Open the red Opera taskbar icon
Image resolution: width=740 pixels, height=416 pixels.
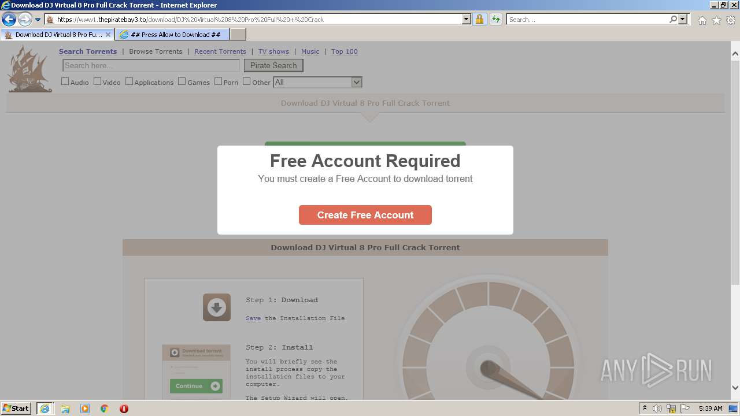coord(124,408)
